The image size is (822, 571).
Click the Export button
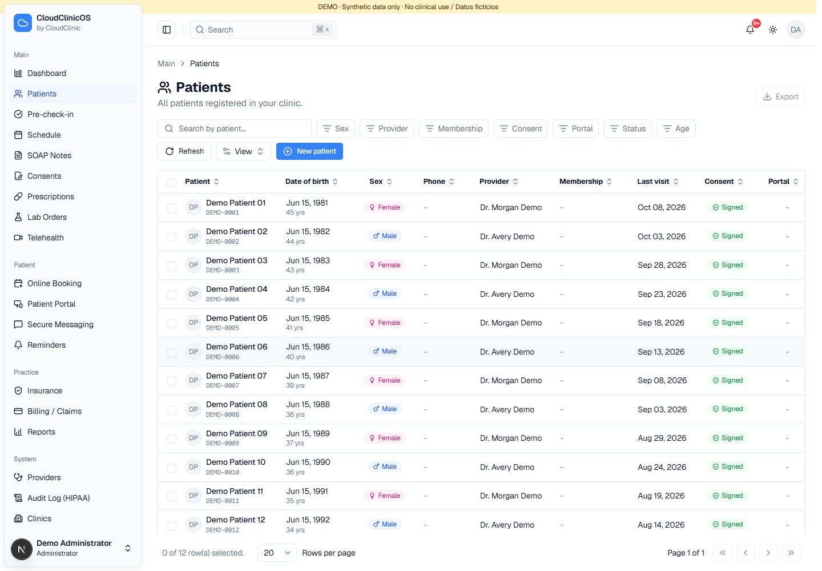click(x=780, y=96)
